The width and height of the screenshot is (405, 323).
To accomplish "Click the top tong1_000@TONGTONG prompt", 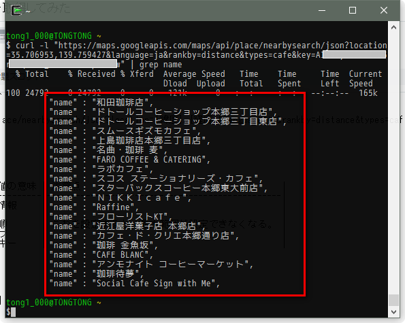I will click(x=49, y=36).
